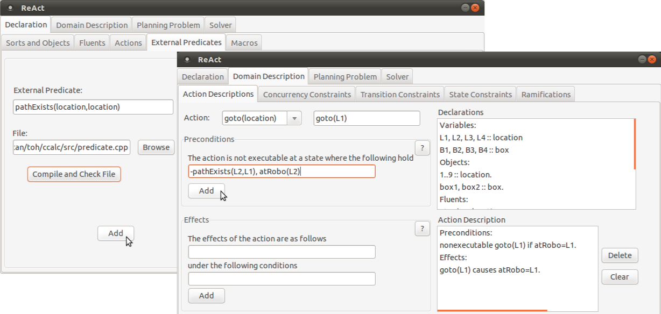Click the Compile and Check File button
This screenshot has width=661, height=314.
point(74,174)
